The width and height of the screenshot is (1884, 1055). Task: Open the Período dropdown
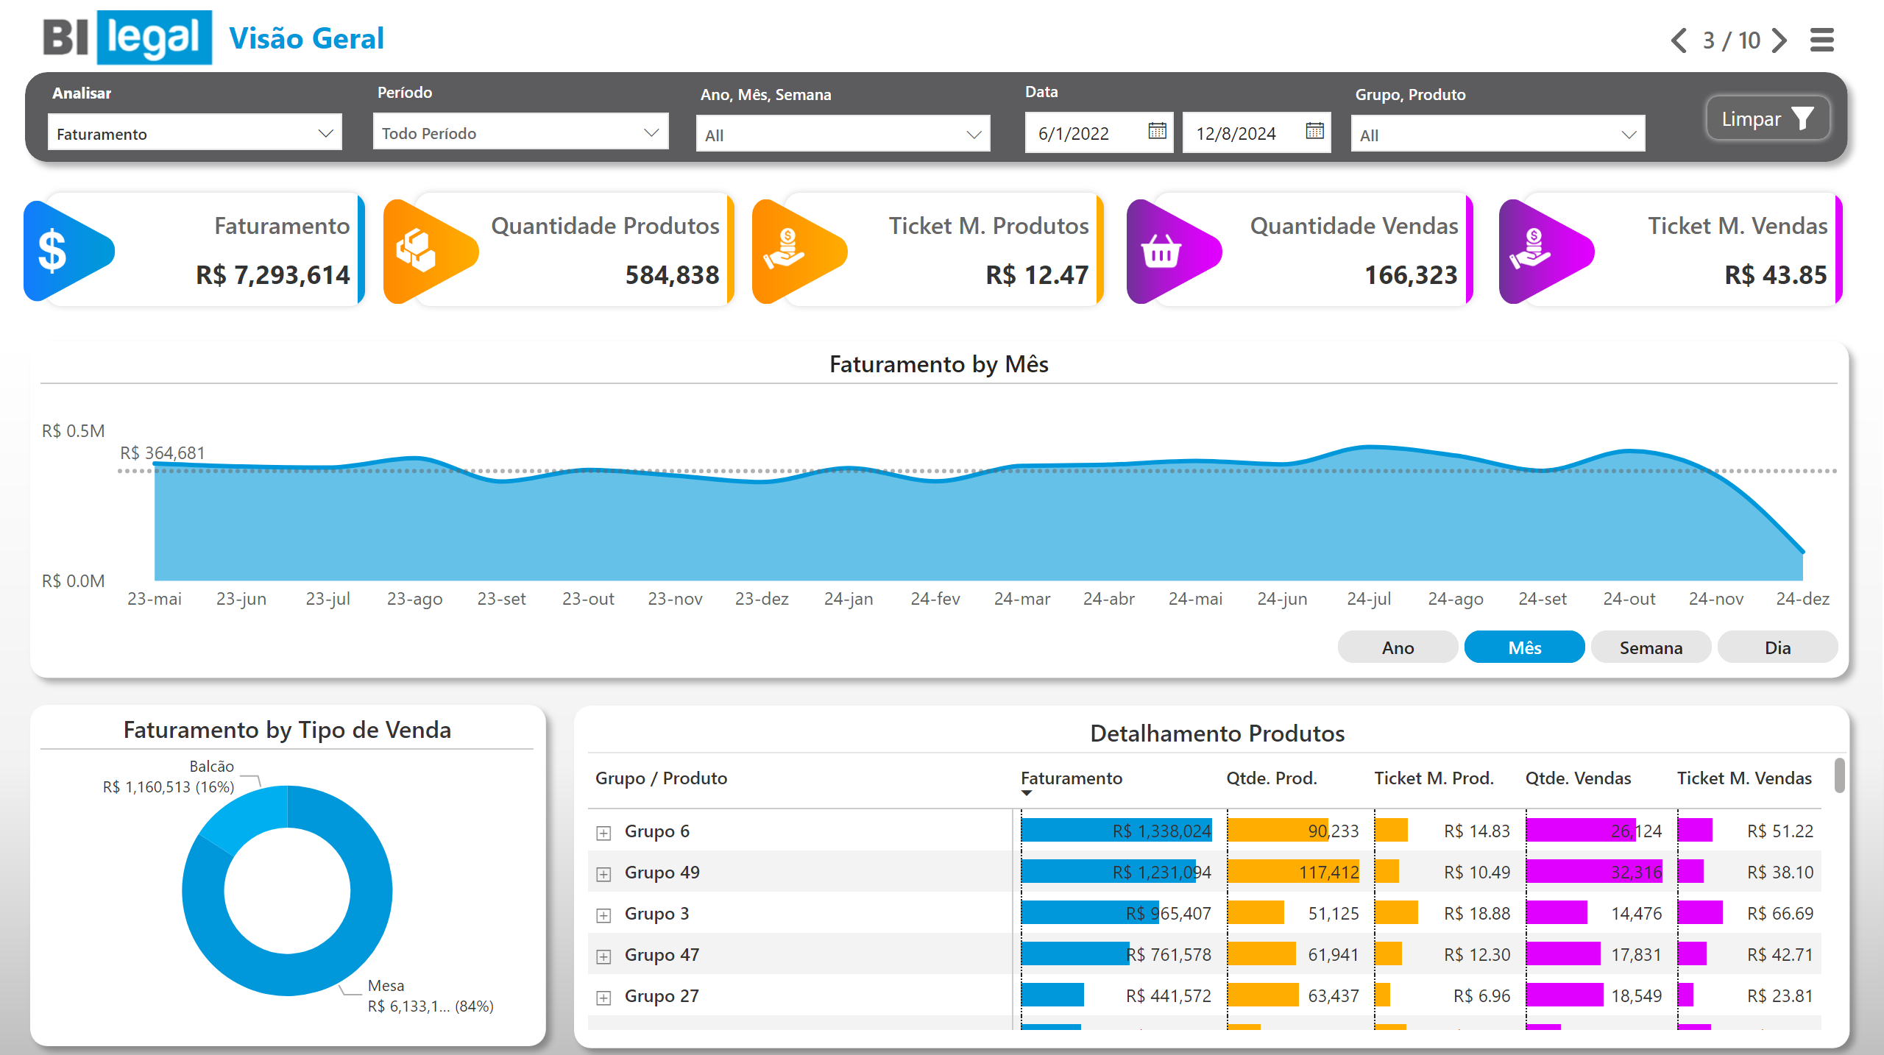[x=520, y=132]
